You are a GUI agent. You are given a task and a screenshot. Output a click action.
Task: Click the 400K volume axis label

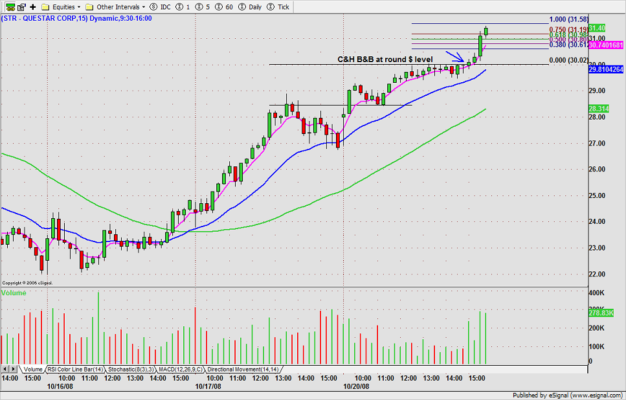click(x=596, y=293)
